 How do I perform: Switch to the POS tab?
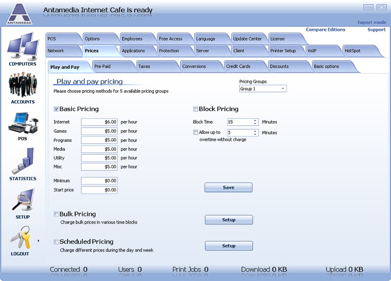62,39
